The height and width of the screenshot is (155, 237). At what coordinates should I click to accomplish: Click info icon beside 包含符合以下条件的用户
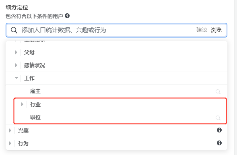[x=67, y=16]
